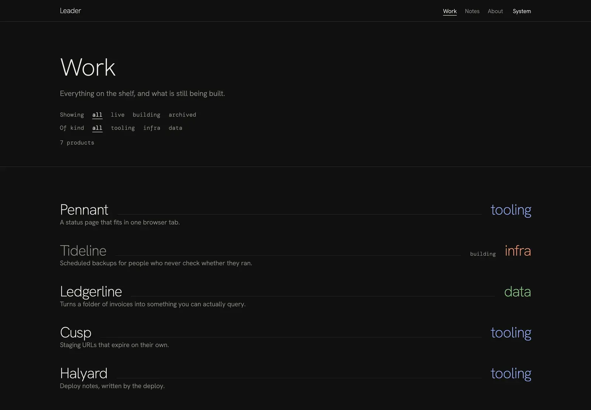
Task: Click the large Work page heading
Action: [x=88, y=67]
